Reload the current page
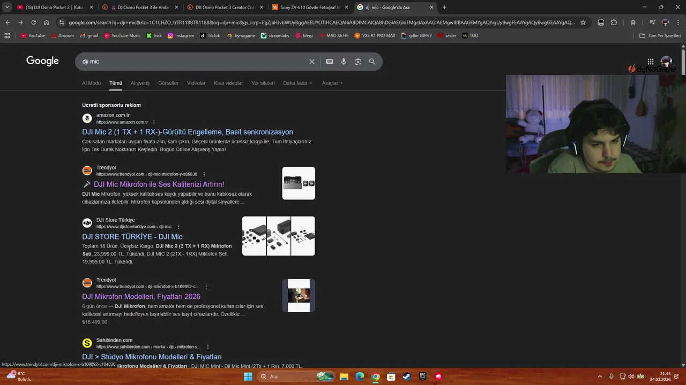 (33, 22)
